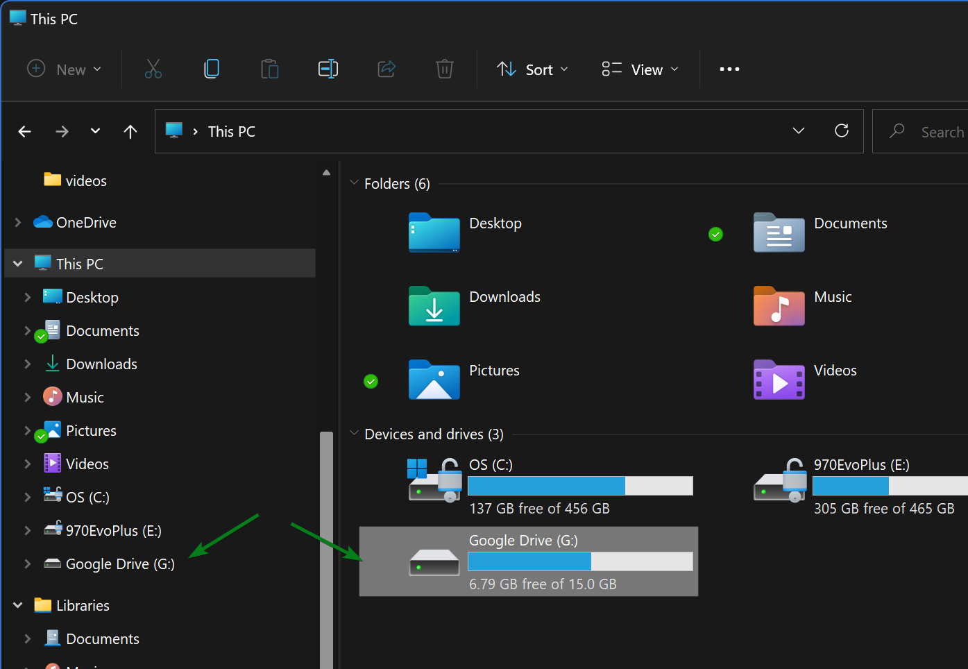
Task: Click inside the Search box
Action: (x=921, y=131)
